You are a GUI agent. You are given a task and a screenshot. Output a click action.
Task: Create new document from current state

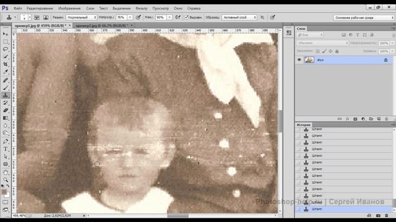[369, 216]
